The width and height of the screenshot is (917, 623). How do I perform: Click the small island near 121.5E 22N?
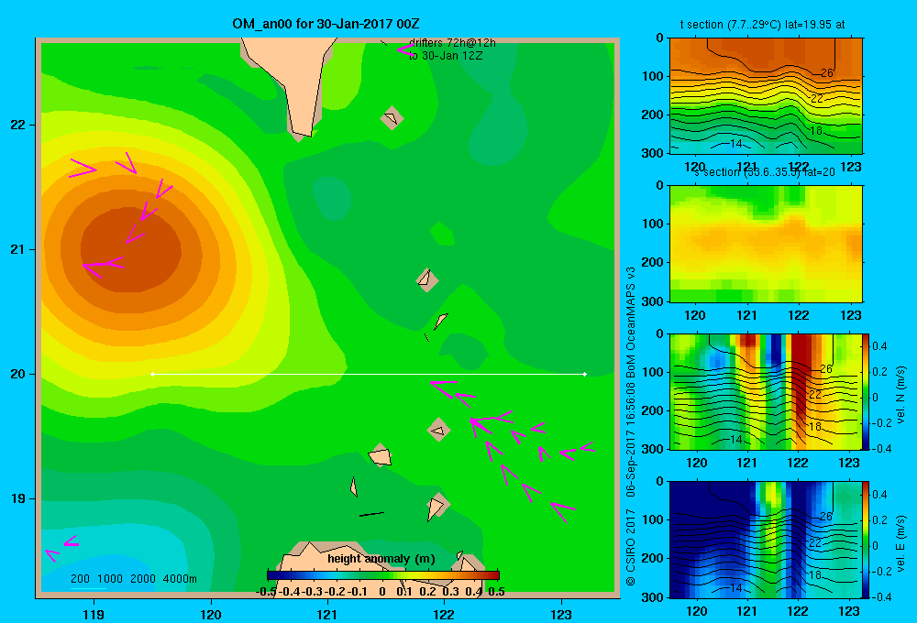(392, 118)
